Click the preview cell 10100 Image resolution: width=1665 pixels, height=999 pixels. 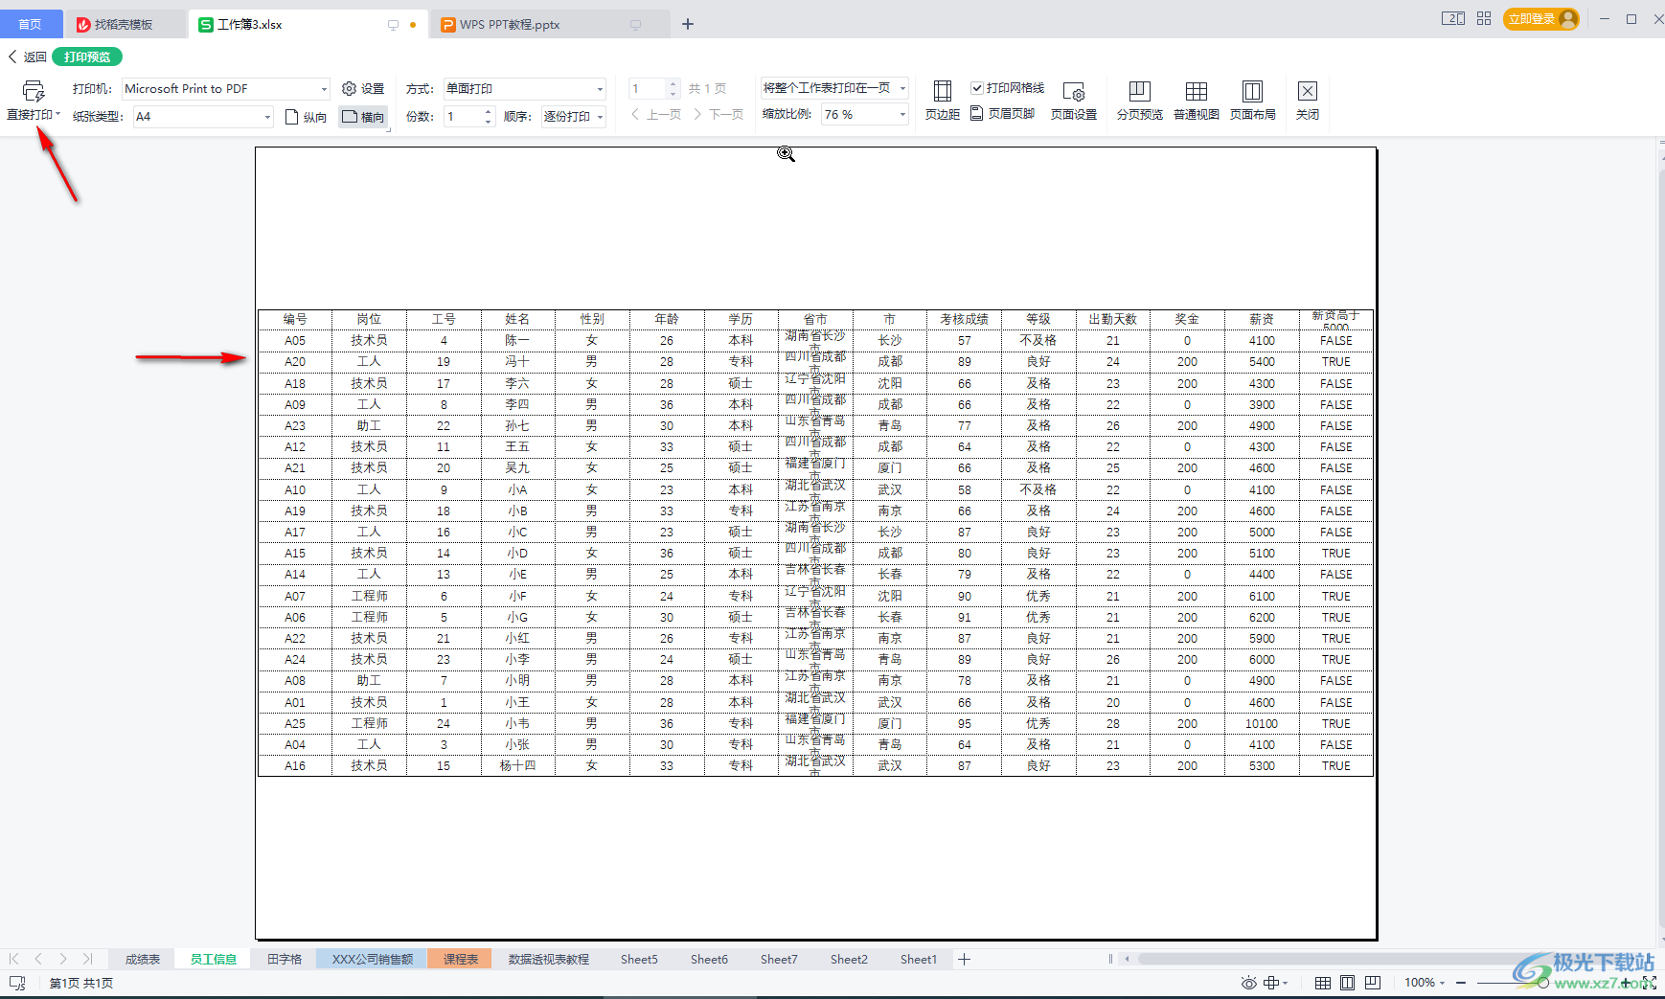1262,724
